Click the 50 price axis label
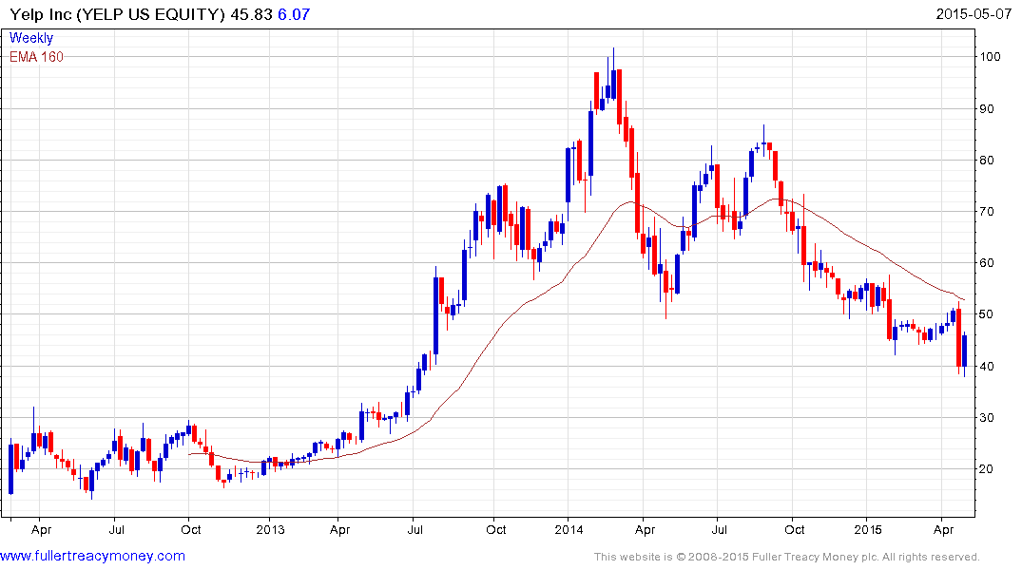The image size is (1022, 570). click(987, 314)
